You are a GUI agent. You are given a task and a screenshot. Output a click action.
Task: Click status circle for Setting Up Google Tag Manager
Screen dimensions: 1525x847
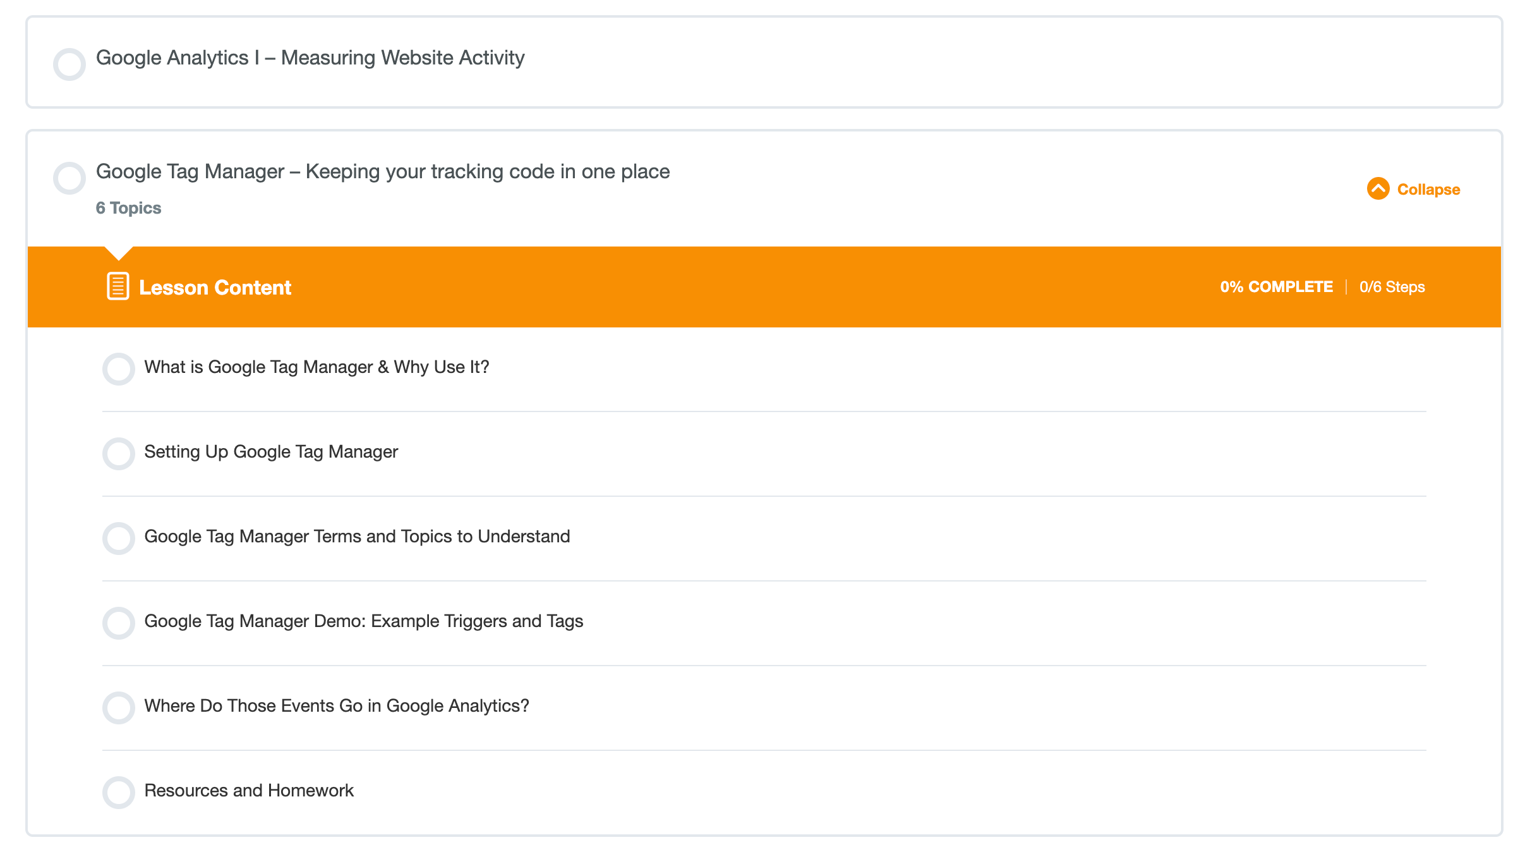119,453
